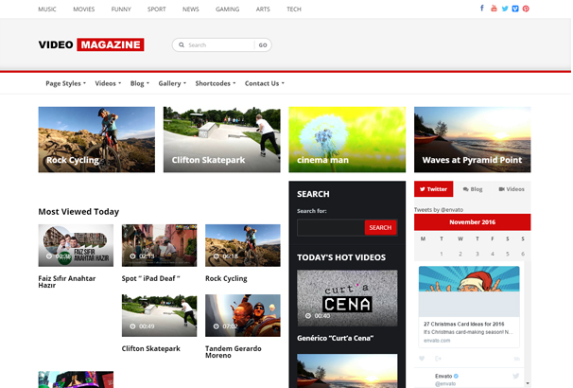573x388 pixels.
Task: Select day 3 in the calendar
Action: pyautogui.click(x=477, y=254)
